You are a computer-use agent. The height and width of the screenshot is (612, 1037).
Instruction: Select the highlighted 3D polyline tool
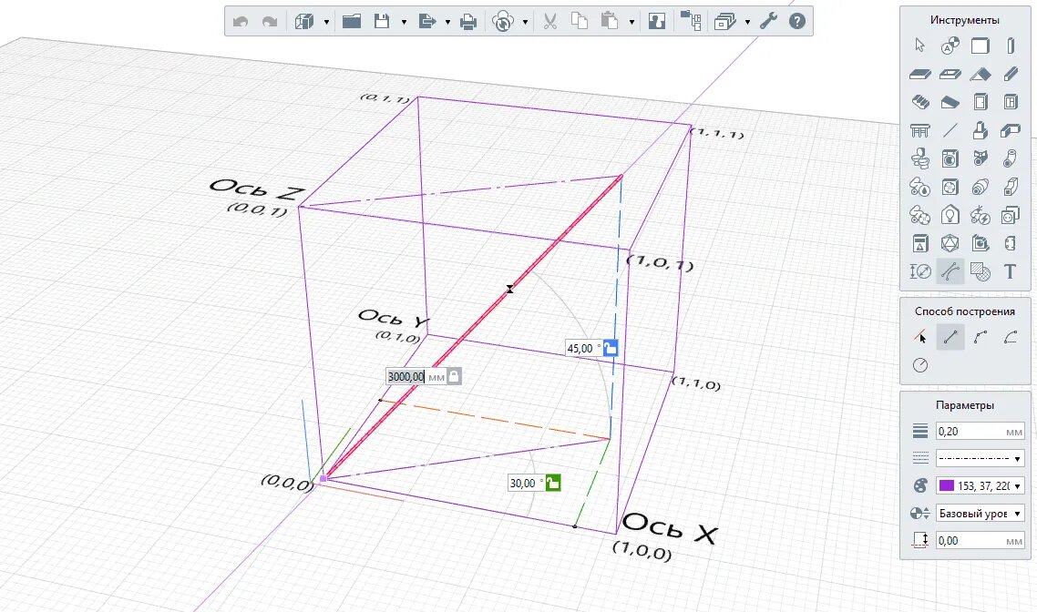pyautogui.click(x=950, y=271)
